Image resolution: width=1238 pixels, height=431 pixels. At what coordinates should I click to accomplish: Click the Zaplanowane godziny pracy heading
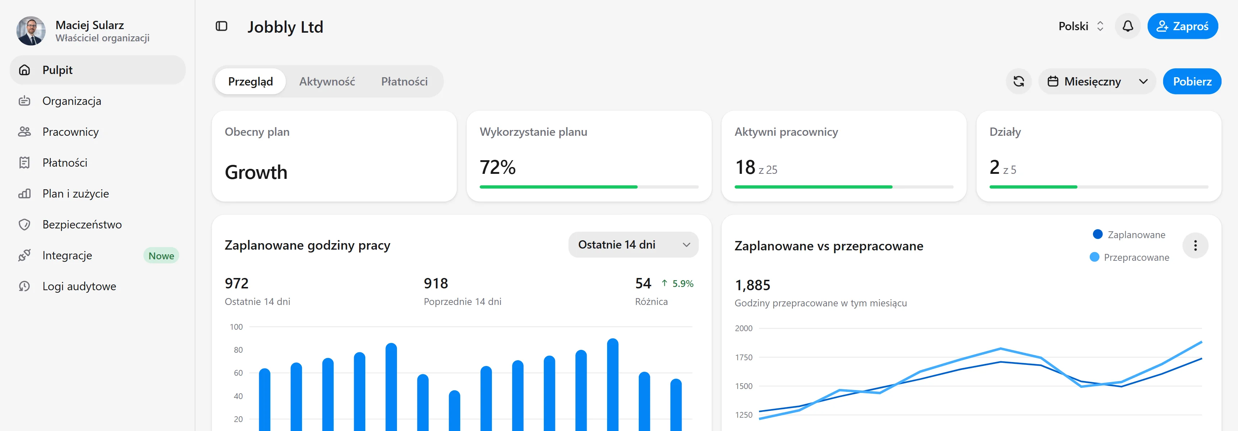[308, 245]
